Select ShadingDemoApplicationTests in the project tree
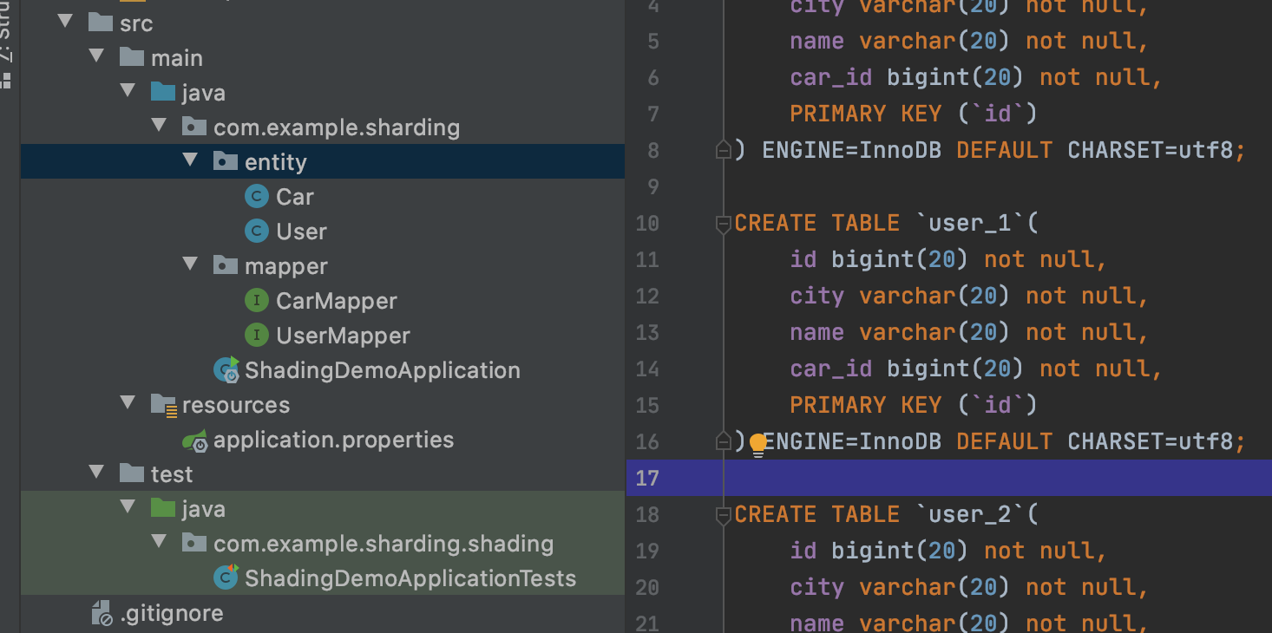Screen dimensions: 1272x633 tap(410, 578)
